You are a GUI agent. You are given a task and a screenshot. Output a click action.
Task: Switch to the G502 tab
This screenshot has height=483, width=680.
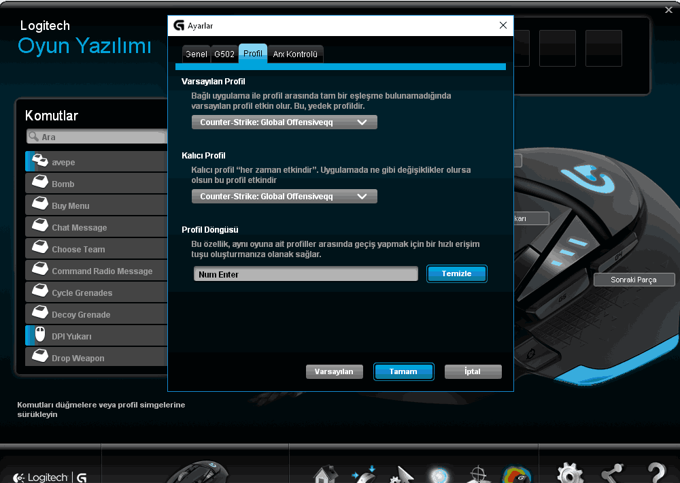224,54
